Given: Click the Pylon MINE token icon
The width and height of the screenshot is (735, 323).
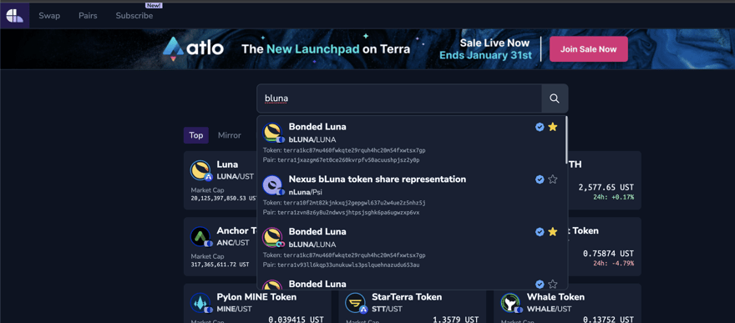Looking at the screenshot, I should pyautogui.click(x=201, y=303).
